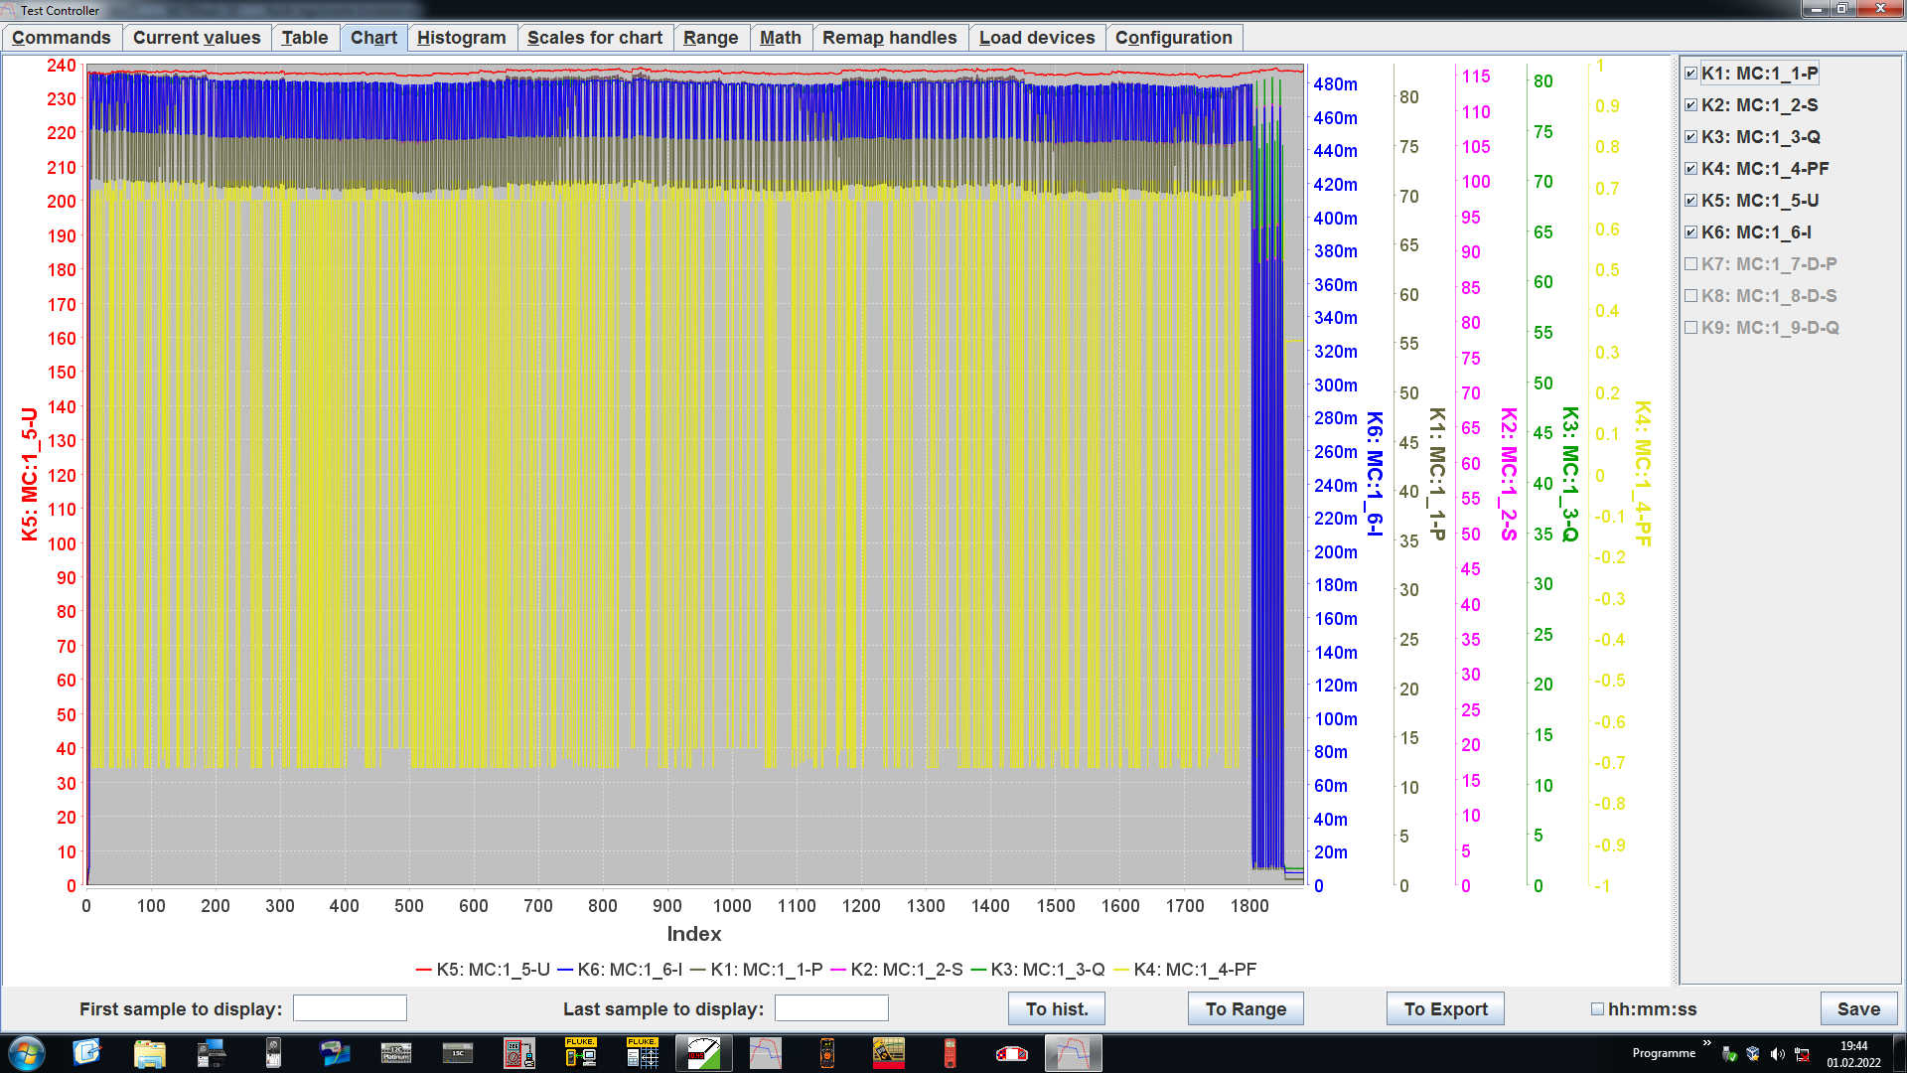Open the analog gauge meter taskbar app

coord(703,1052)
